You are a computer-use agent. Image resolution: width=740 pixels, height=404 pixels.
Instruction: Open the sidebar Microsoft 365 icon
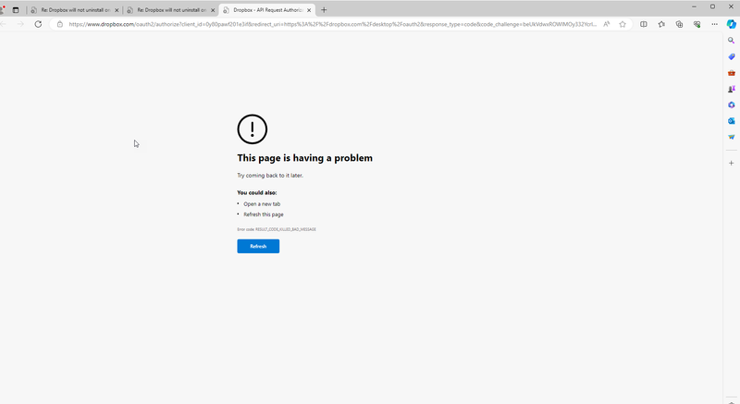pos(732,104)
